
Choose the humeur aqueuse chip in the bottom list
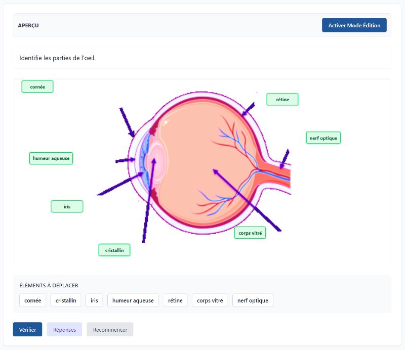pos(133,300)
